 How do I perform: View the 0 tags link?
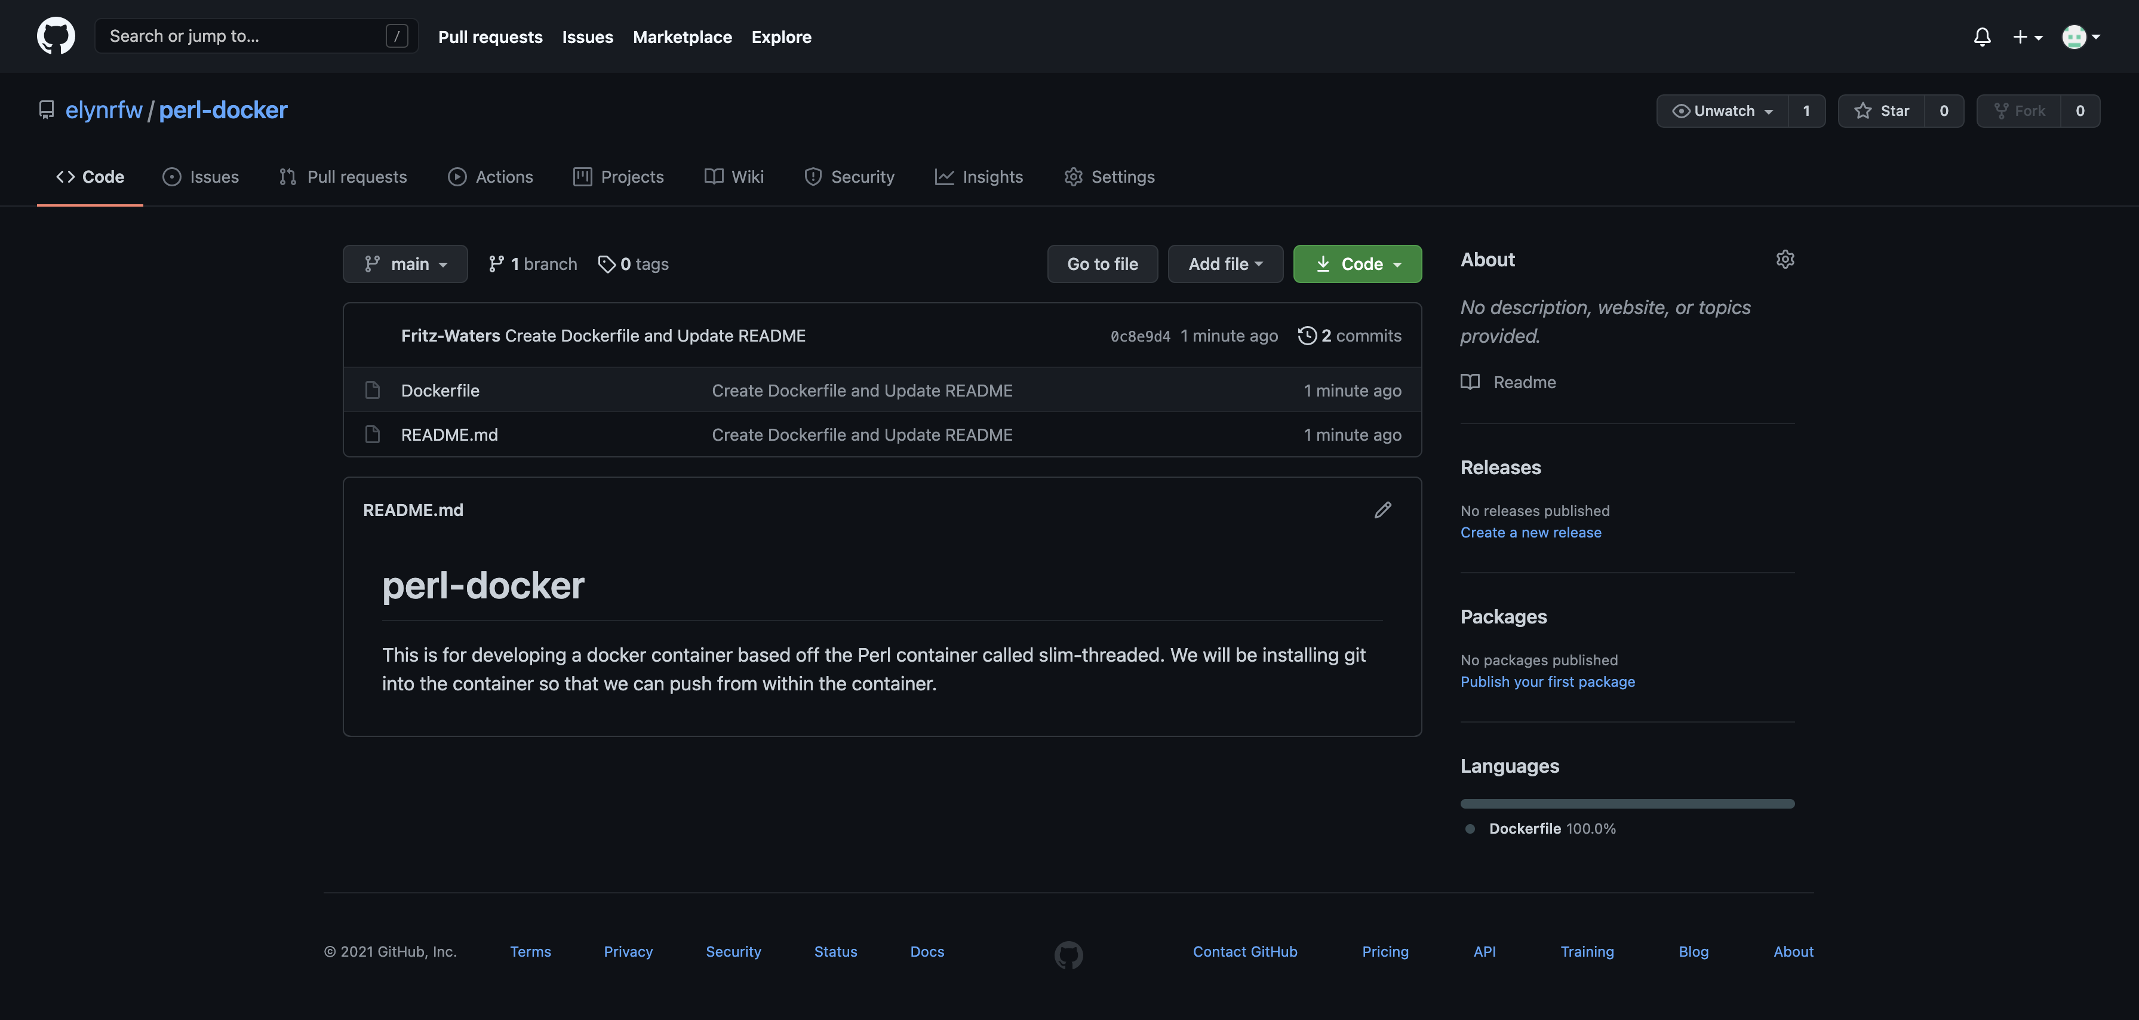pos(634,264)
